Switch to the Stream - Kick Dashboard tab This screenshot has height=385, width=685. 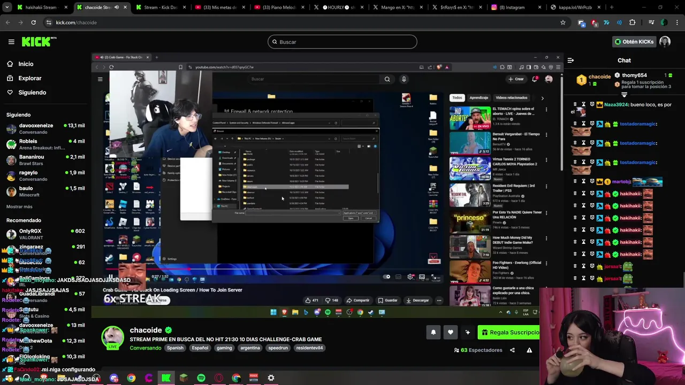[161, 7]
